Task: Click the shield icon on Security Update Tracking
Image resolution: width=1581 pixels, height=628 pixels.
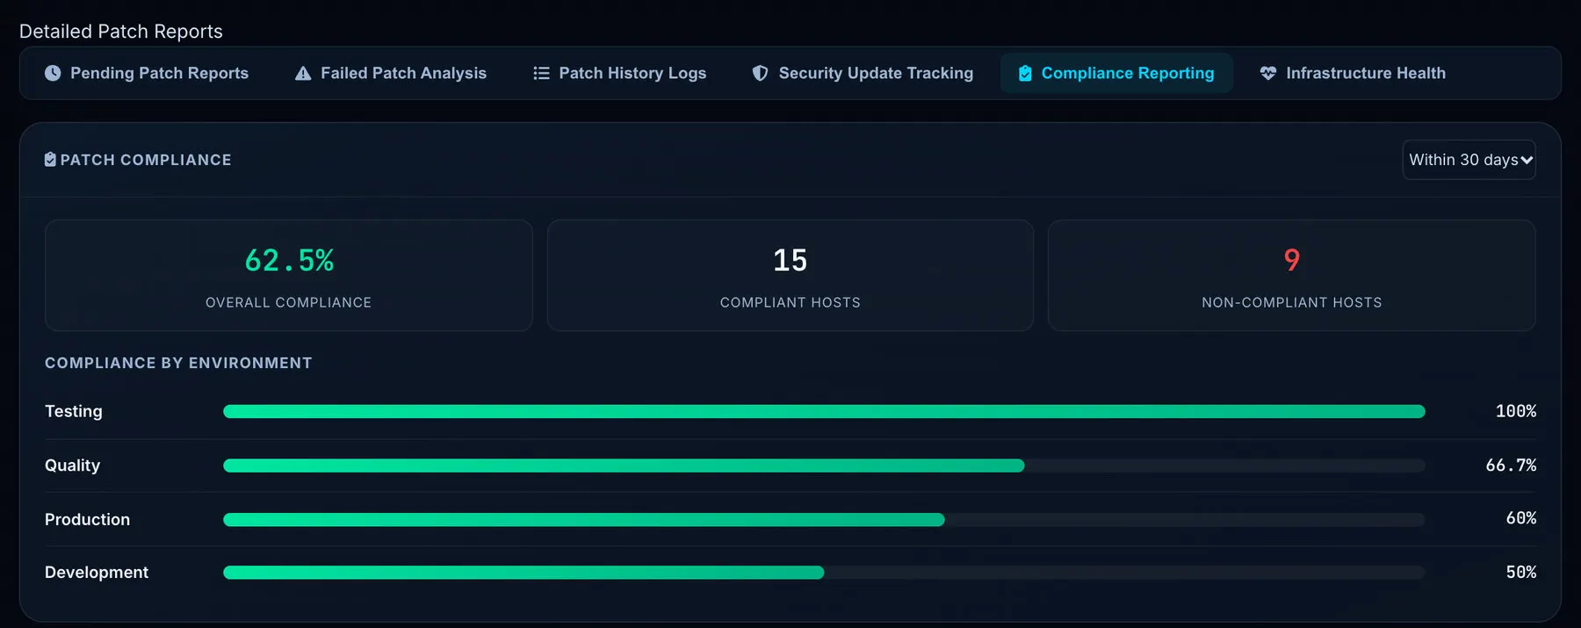Action: click(x=761, y=73)
